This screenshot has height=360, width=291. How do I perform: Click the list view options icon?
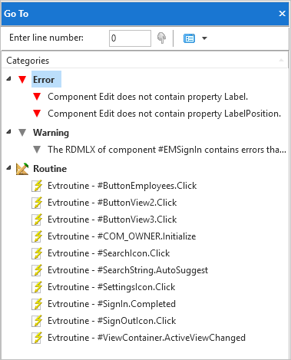(189, 38)
